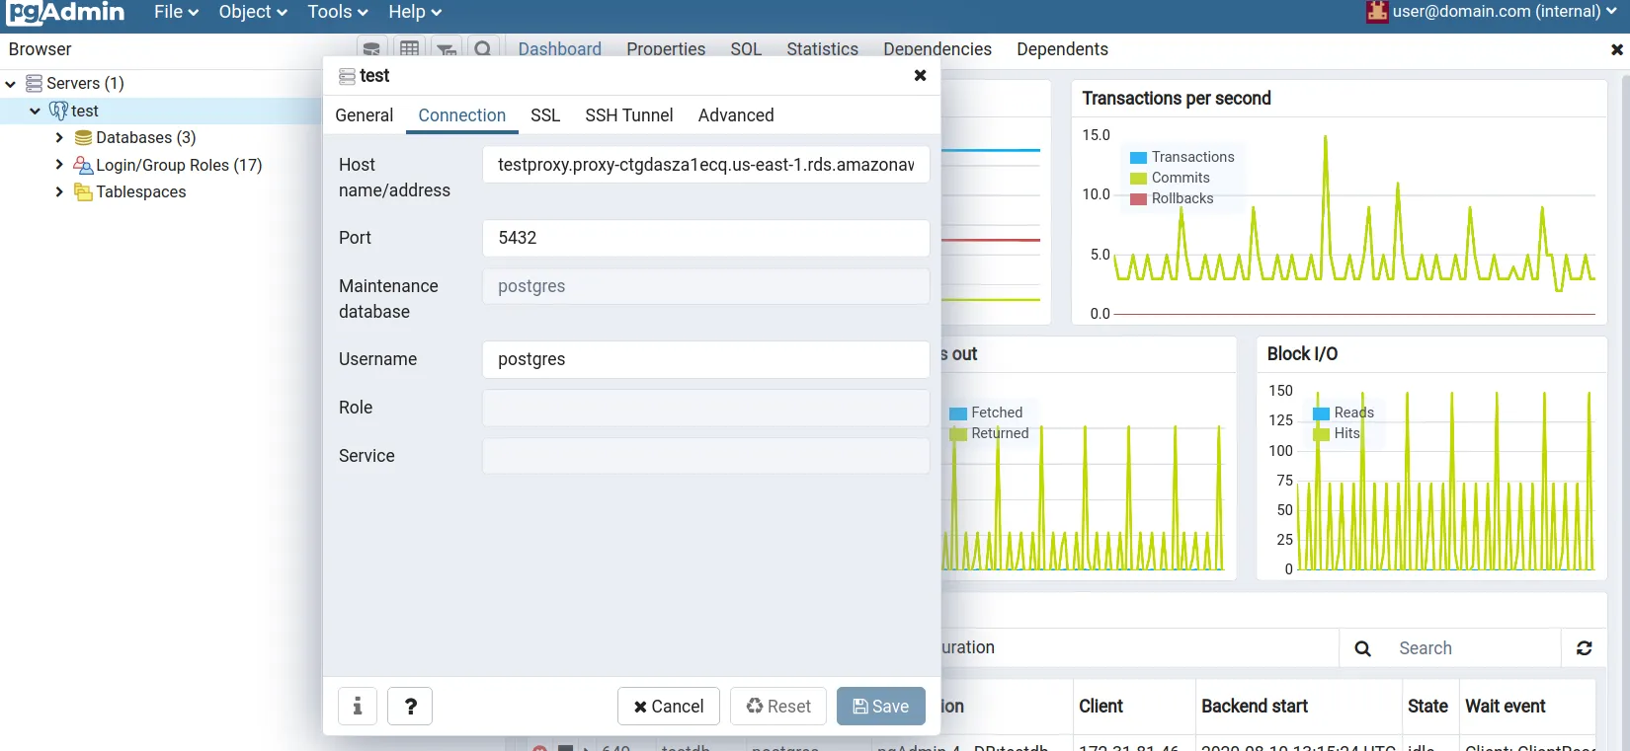
Task: Click the Host name/address field
Action: click(x=706, y=165)
